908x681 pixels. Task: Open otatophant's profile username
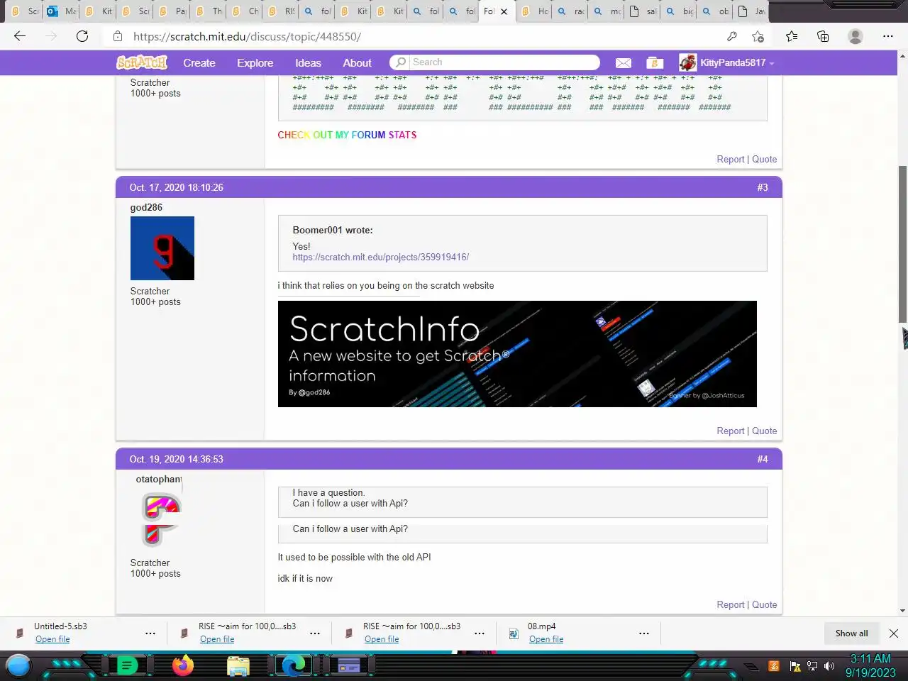coord(159,479)
